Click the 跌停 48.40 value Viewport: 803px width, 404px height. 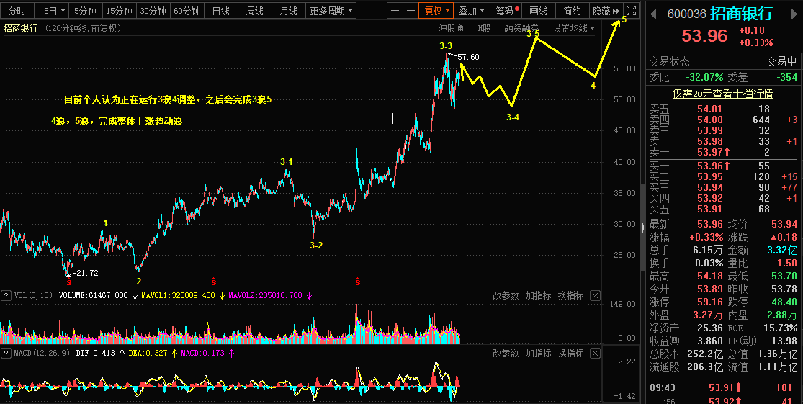coord(784,302)
